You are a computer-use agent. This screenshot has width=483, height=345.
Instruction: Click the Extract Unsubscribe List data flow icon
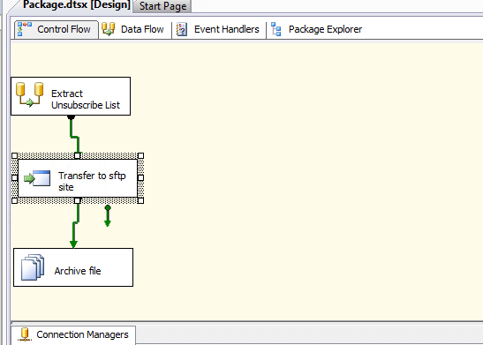(x=30, y=94)
